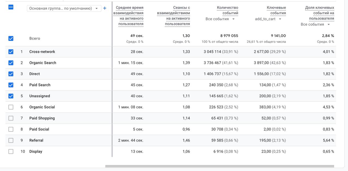Click the horizontal scrollbar below the table
This screenshot has width=348, height=171.
[220, 166]
